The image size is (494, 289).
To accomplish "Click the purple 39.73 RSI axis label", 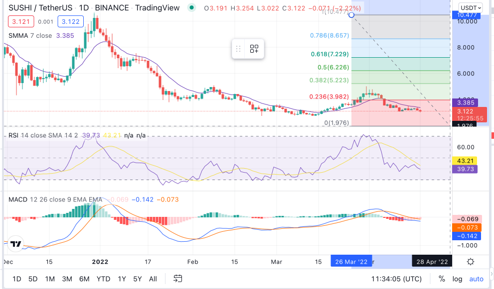I will click(465, 169).
